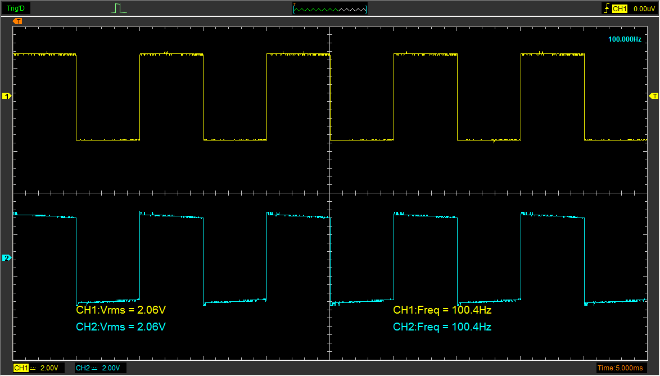660x376 pixels.
Task: Click the pulse waveform icon in top bar
Action: coord(119,8)
